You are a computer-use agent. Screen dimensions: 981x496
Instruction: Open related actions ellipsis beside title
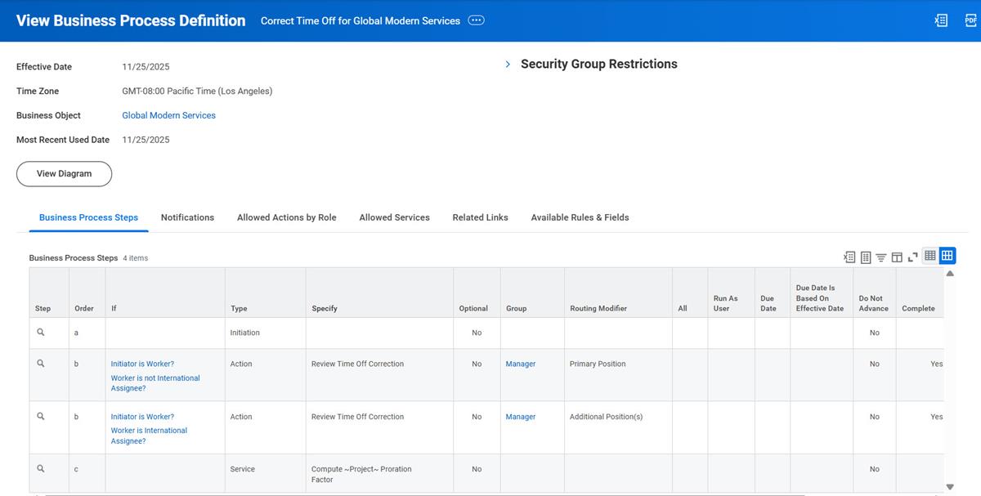(476, 20)
